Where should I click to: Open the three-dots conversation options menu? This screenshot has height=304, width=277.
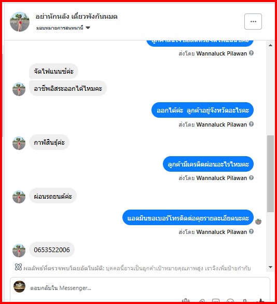253,21
